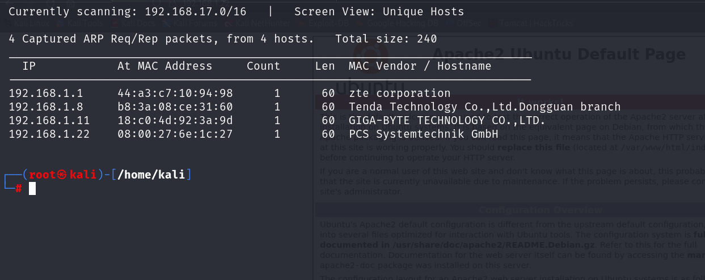Image resolution: width=705 pixels, height=280 pixels.
Task: Select MAC address b8:3a:08:ce:31:60
Action: point(175,107)
